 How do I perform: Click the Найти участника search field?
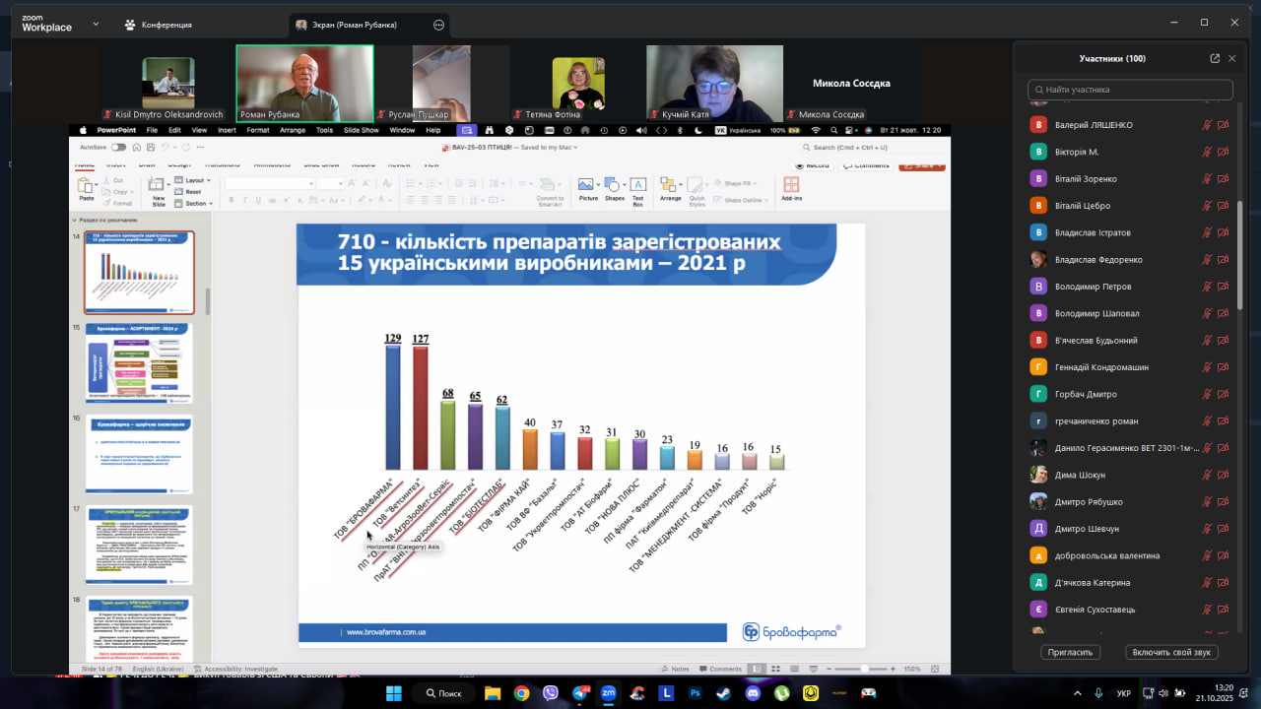coord(1130,90)
